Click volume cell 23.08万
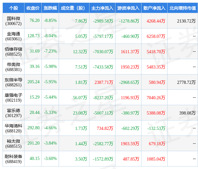This screenshot has height=169, width=198. (x=80, y=113)
